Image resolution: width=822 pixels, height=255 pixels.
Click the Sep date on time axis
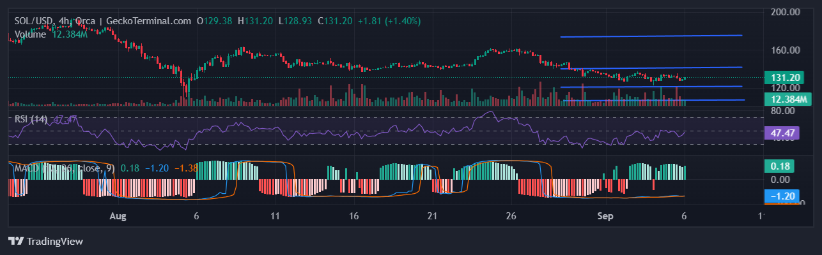[x=605, y=216]
